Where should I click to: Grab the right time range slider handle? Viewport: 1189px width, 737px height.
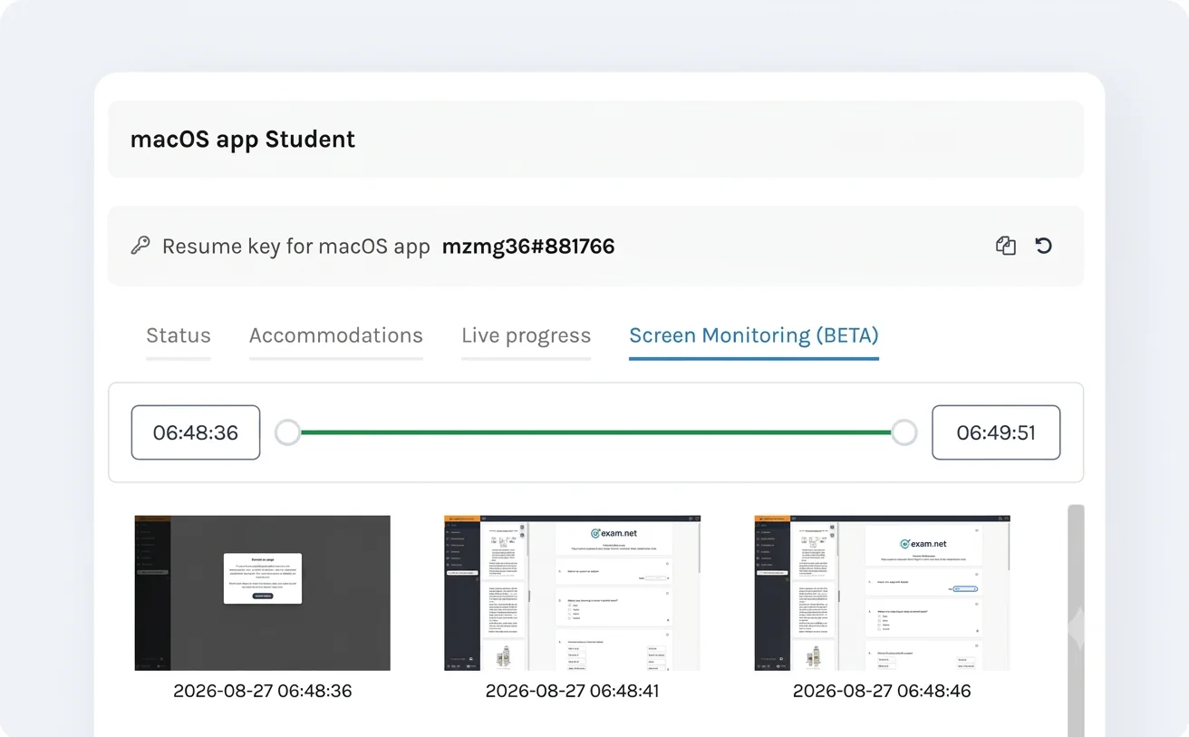coord(904,432)
